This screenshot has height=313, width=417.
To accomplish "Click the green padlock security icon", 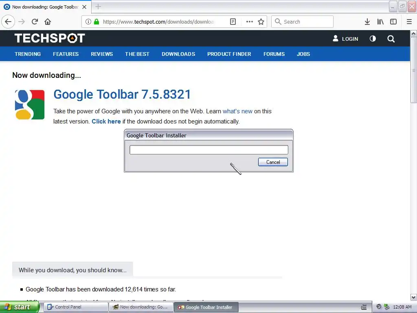I will click(x=97, y=22).
